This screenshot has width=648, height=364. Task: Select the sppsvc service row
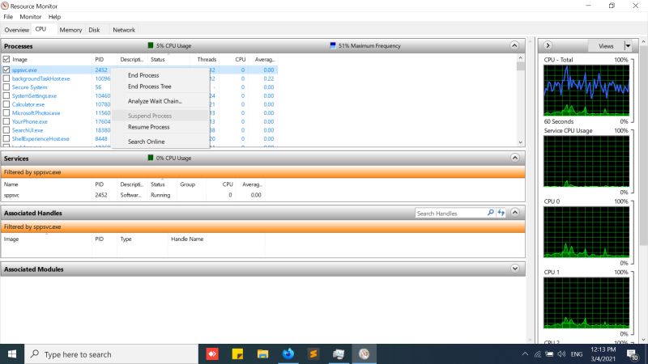[132, 195]
